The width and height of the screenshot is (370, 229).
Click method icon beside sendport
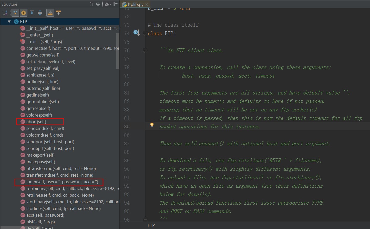23,142
